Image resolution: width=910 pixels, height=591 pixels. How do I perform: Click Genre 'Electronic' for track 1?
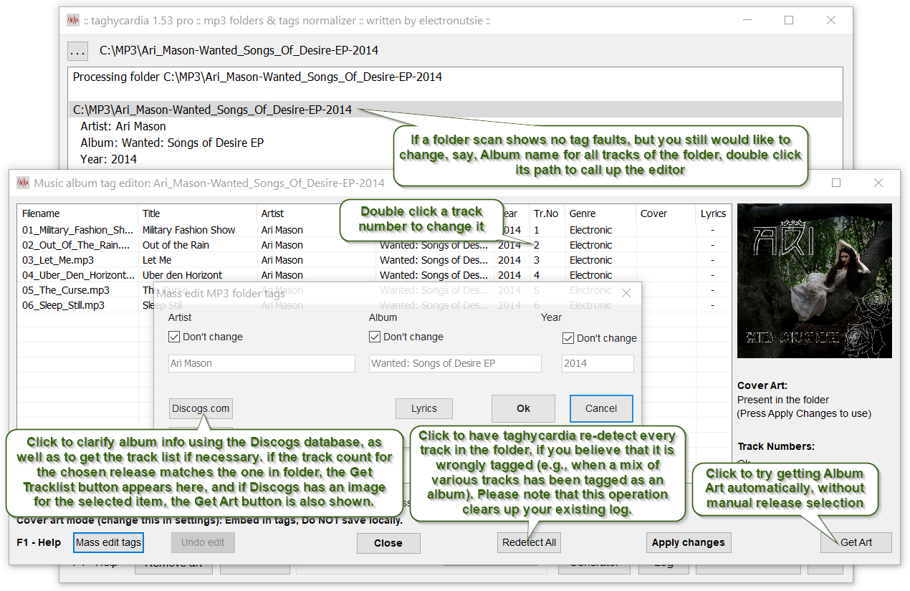pos(591,230)
